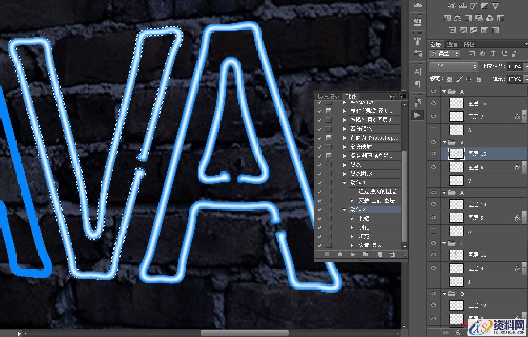Click the trash icon in Actions panel
This screenshot has height=337, width=528.
pos(393,255)
